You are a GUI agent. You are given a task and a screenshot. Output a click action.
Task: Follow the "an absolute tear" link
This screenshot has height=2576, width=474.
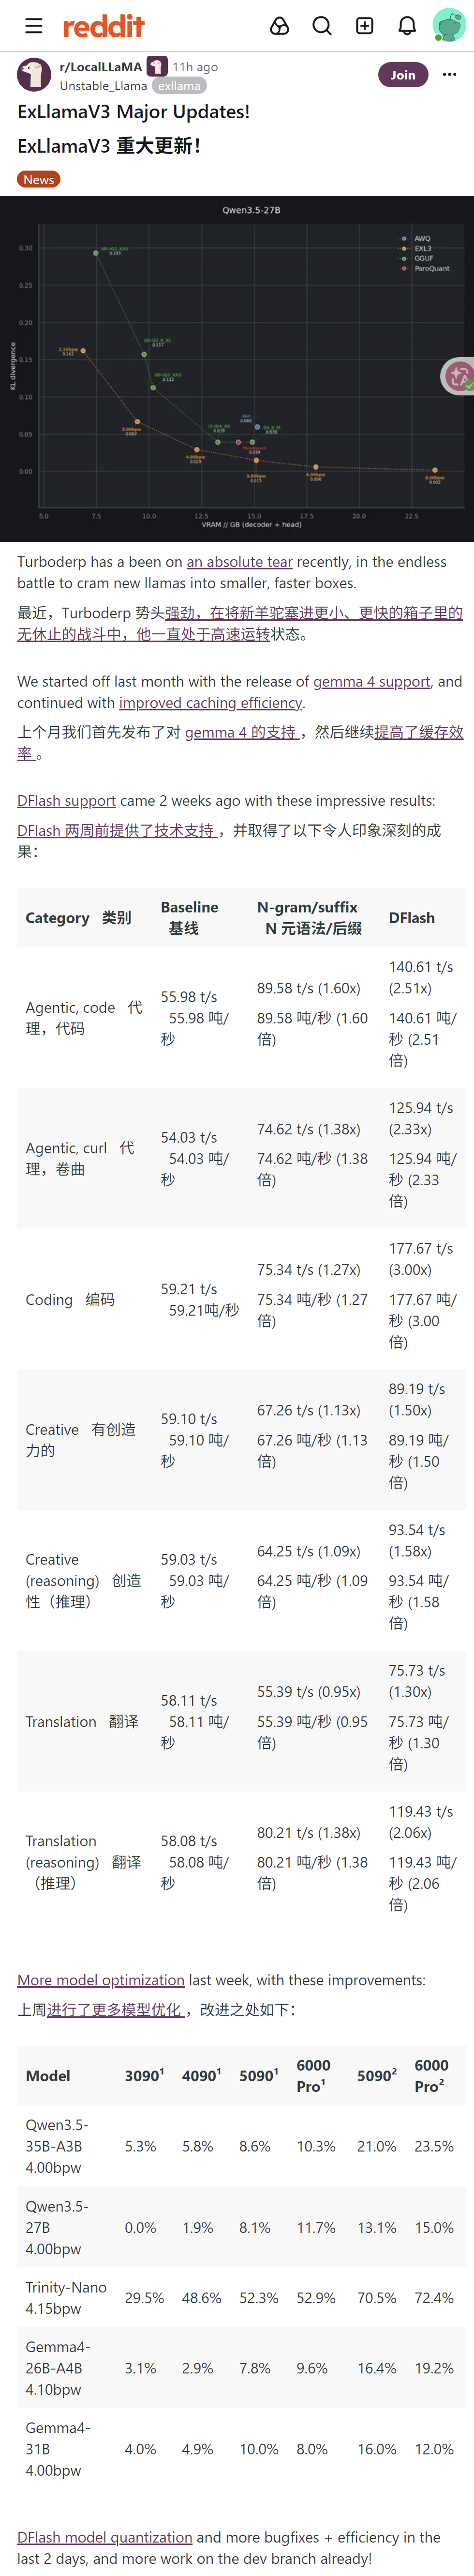pos(239,562)
